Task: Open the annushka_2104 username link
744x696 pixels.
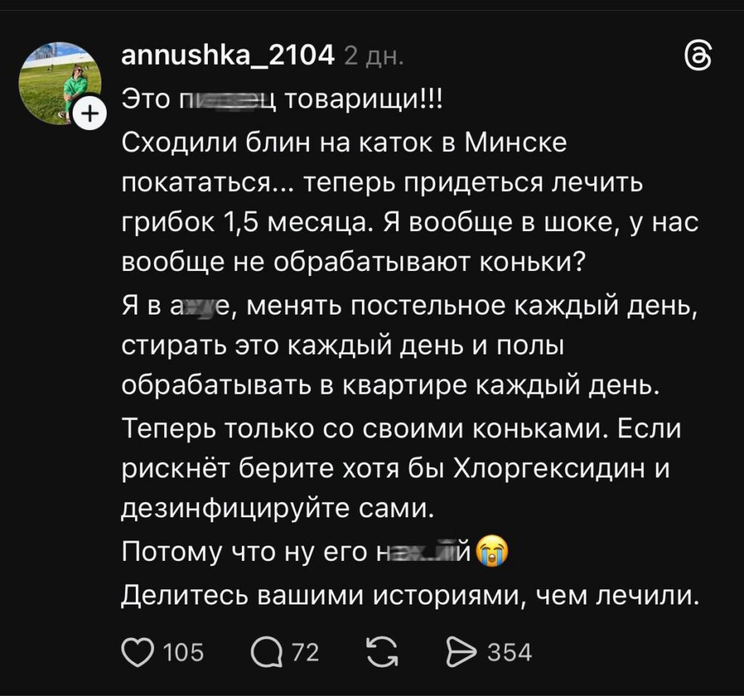Action: tap(227, 56)
